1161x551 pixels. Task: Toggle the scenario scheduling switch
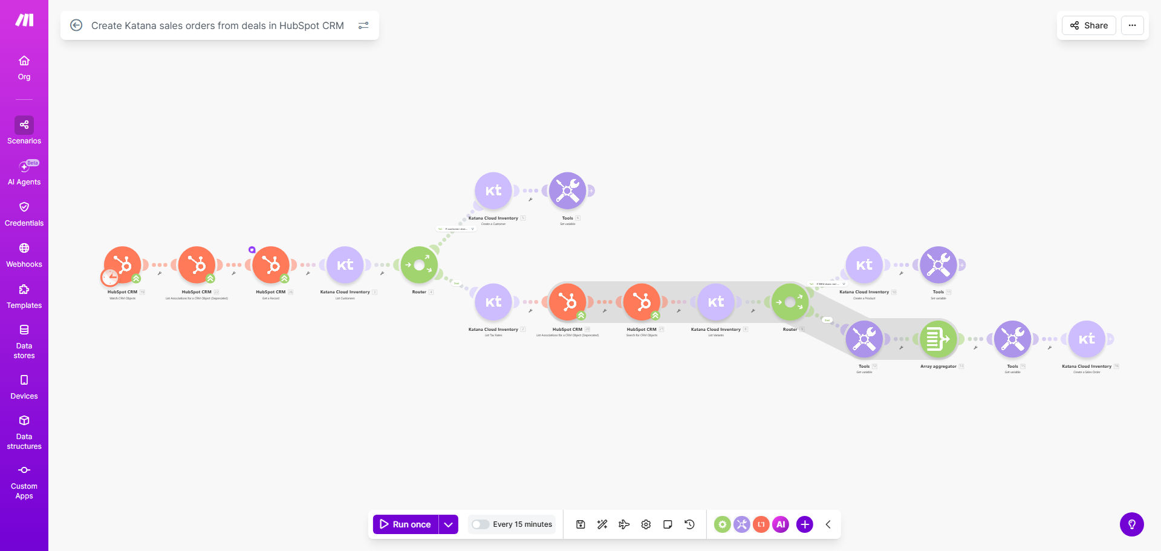coord(481,524)
